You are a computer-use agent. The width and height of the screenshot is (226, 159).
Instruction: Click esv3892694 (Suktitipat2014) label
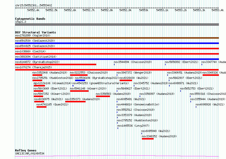click(x=36, y=57)
